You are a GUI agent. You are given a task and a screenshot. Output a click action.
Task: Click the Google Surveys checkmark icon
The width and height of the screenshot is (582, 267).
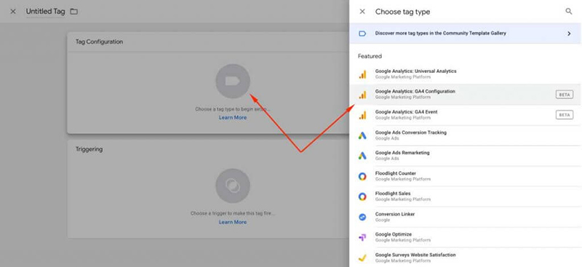362,258
